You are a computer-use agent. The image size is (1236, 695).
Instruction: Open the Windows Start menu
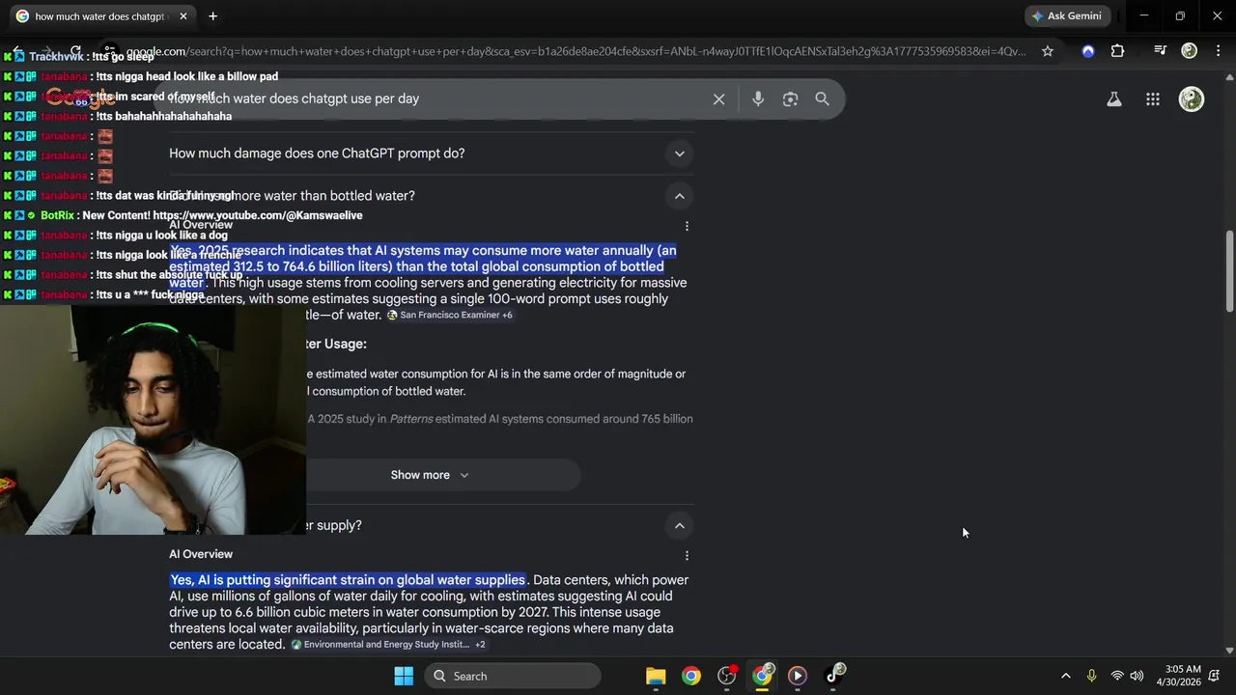click(404, 676)
